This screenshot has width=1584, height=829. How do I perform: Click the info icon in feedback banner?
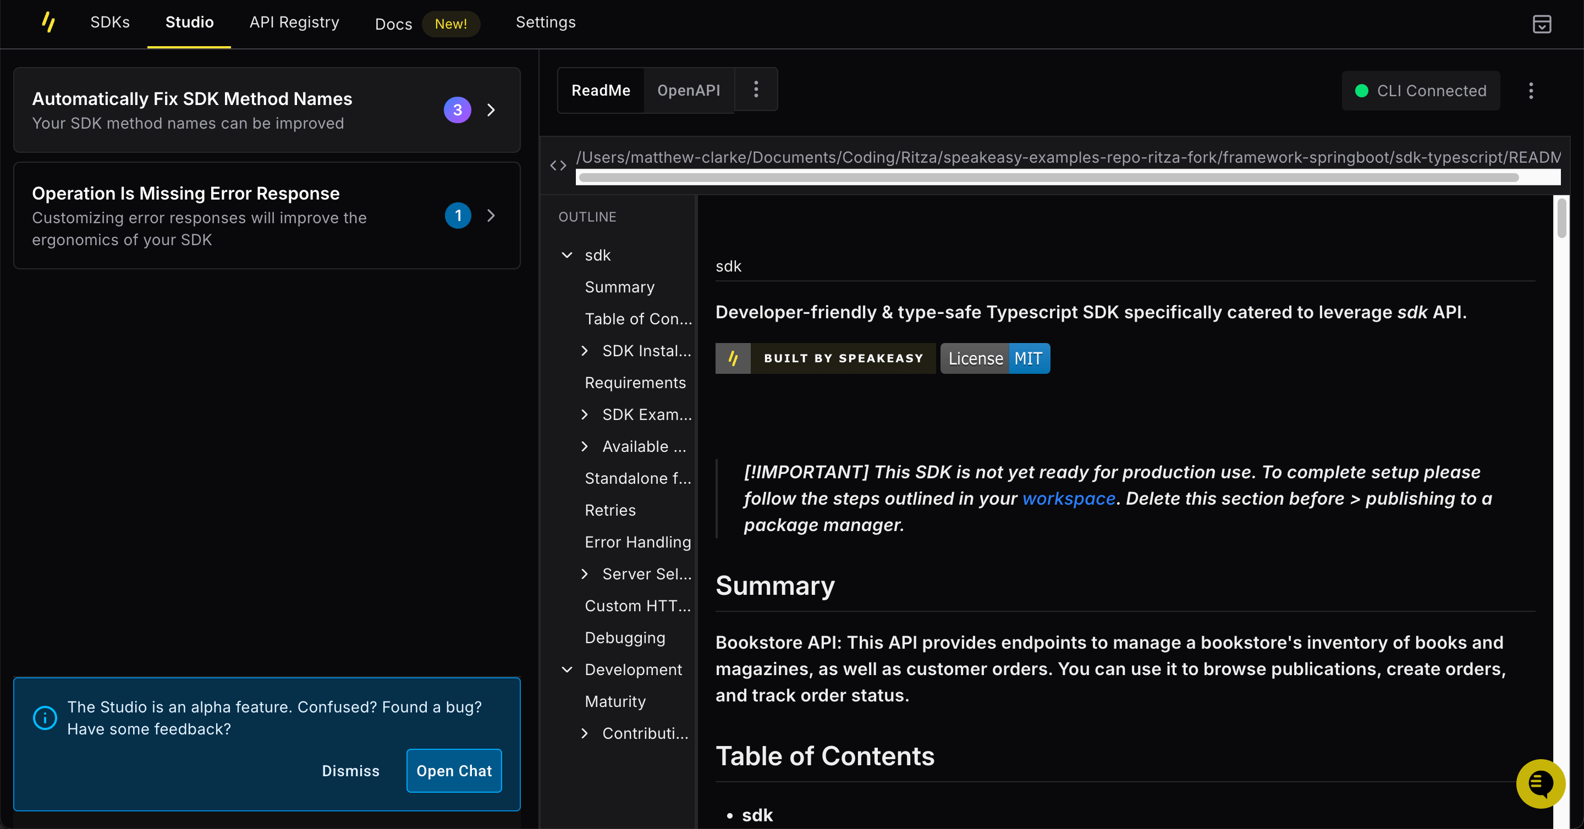(x=45, y=717)
